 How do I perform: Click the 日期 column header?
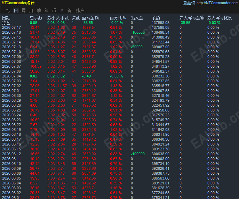click(6, 18)
